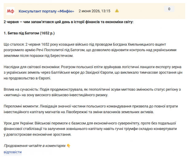The image size is (188, 157).
Task: Click the відповісти reply link
Action: point(13,152)
